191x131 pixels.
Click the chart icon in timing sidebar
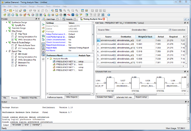pos(43,51)
